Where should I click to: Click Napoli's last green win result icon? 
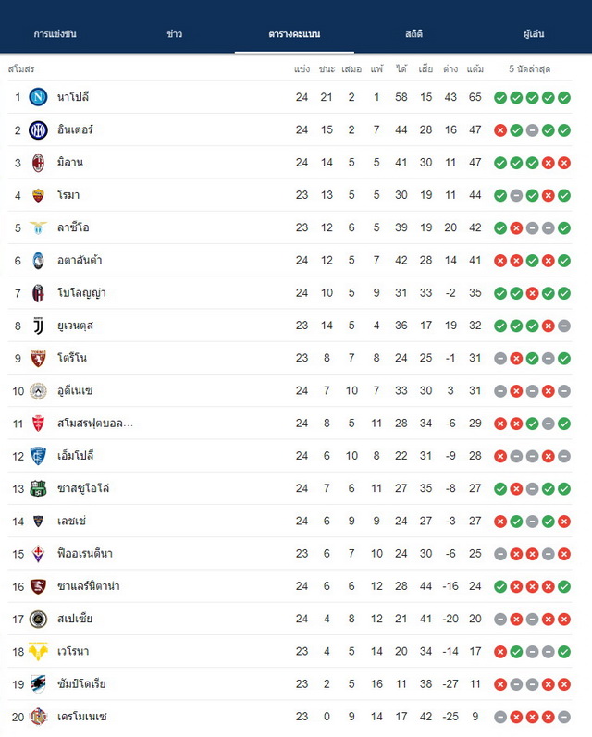click(564, 98)
